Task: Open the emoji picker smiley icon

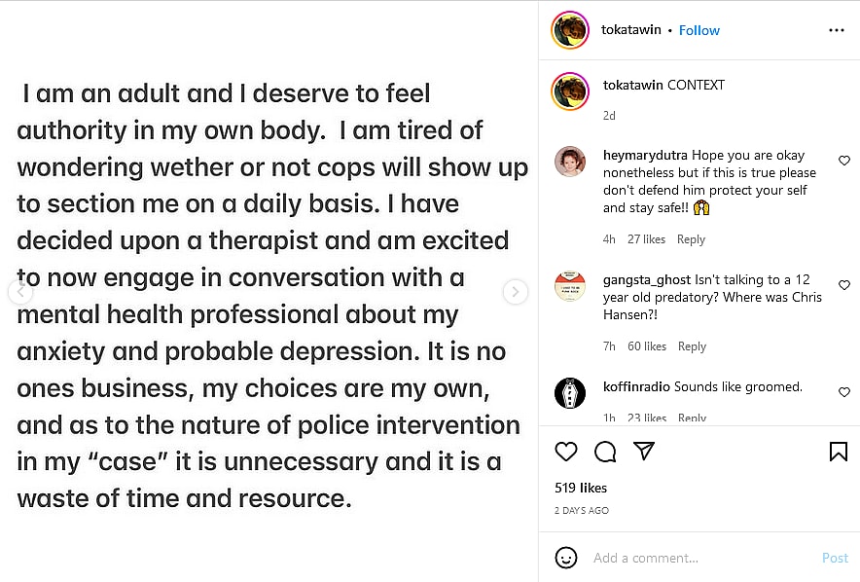Action: pyautogui.click(x=565, y=558)
